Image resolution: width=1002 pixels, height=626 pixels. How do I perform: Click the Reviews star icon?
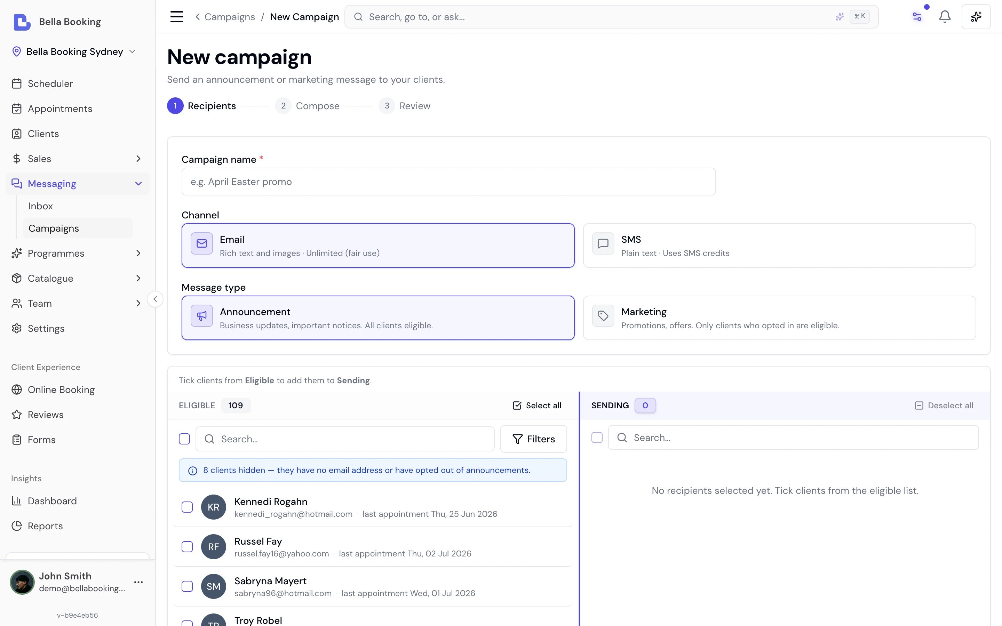17,415
